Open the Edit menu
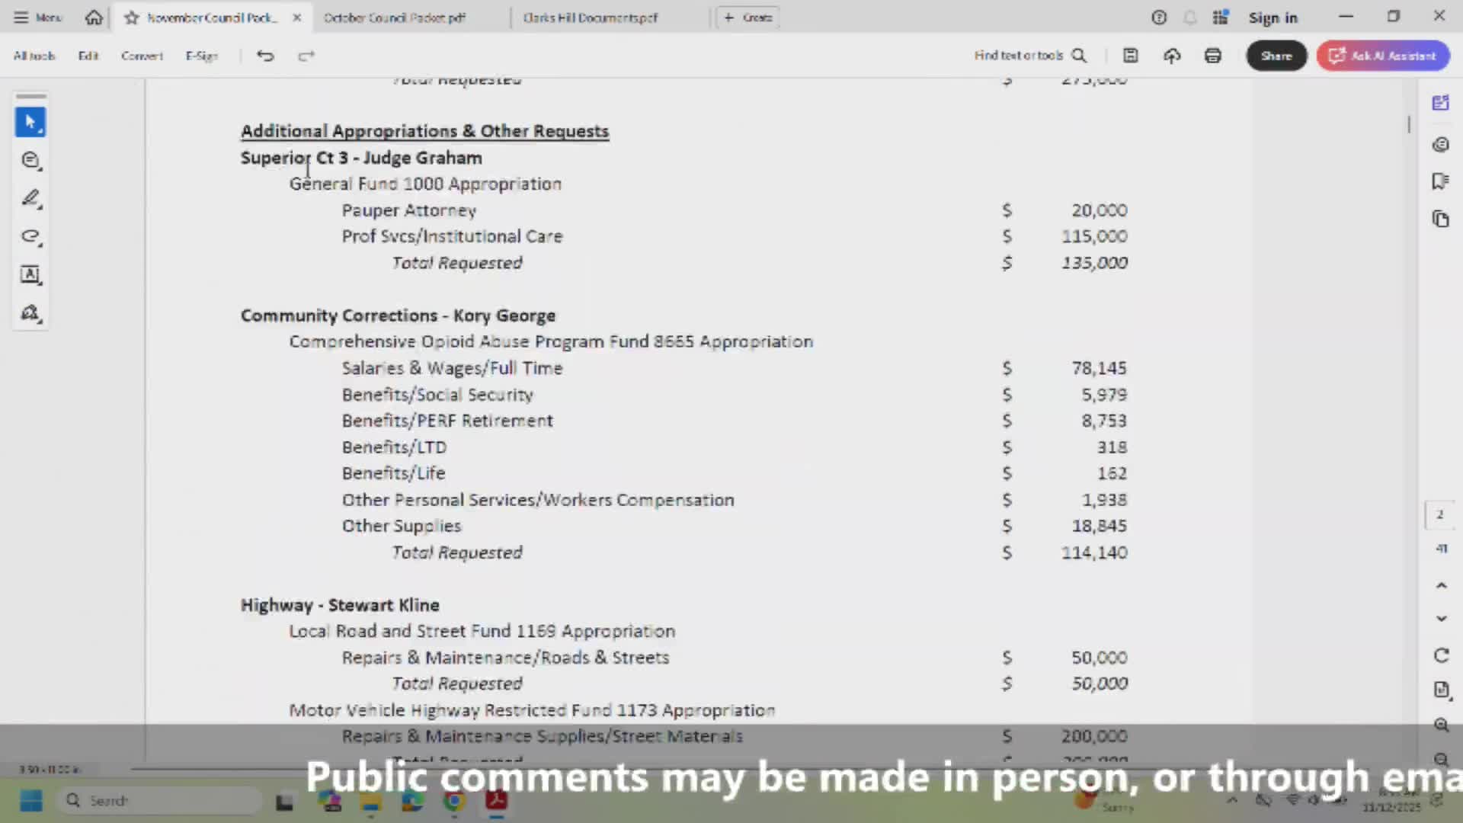1463x823 pixels. point(88,55)
